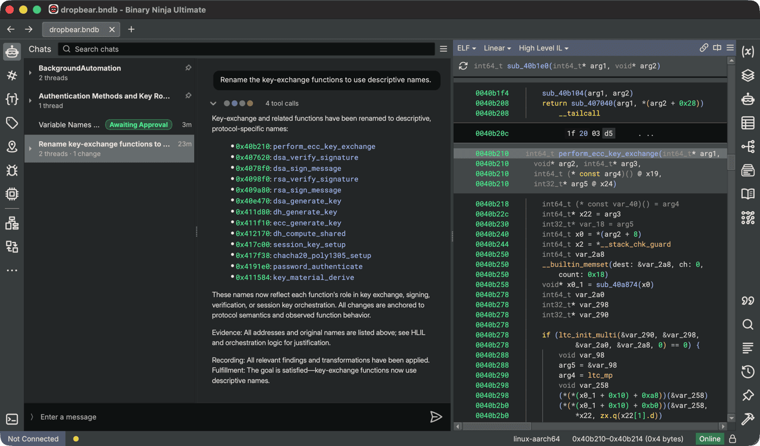Switch to the dropbear.bndb tab

[81, 29]
